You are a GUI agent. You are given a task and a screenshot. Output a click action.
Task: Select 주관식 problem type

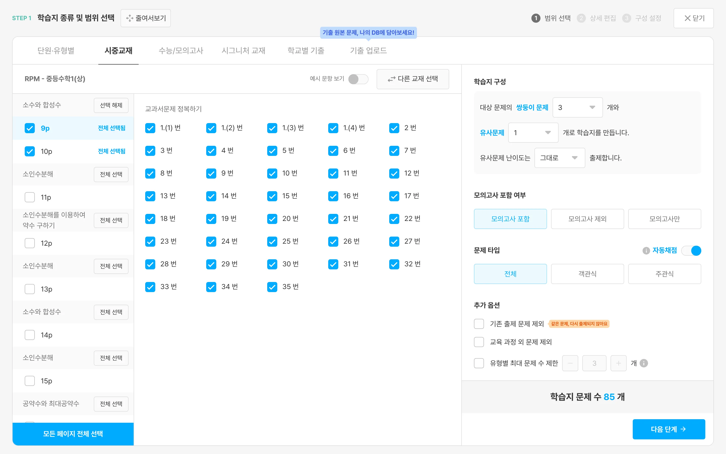click(x=664, y=274)
